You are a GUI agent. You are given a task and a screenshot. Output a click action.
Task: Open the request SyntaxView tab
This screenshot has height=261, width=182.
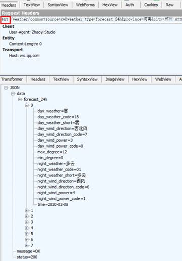58,5
